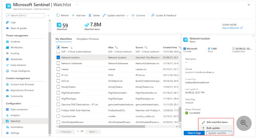Toggle the select-all checkbox in header
The width and height of the screenshot is (256, 139).
tap(58, 47)
